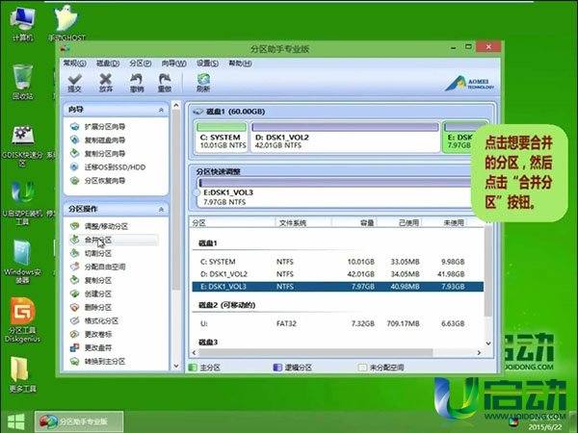Click the 撤销 (Undo) toolbar icon
The height and width of the screenshot is (433, 578).
[137, 83]
